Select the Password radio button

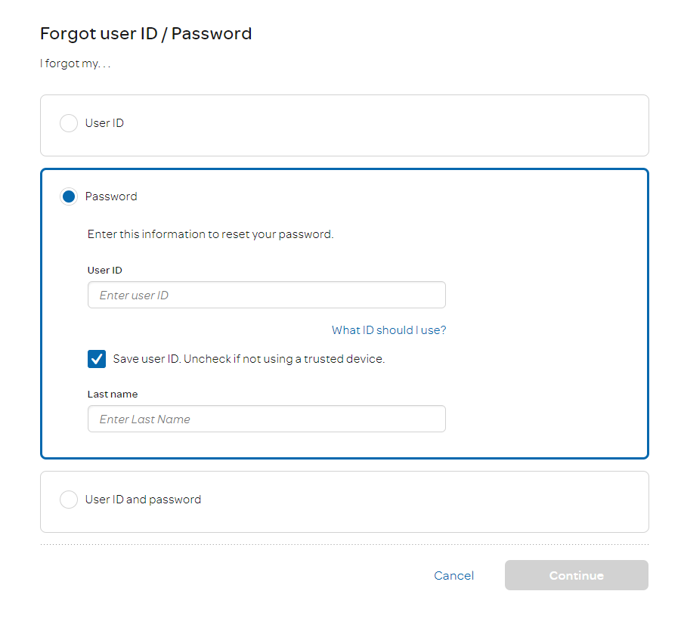[69, 197]
